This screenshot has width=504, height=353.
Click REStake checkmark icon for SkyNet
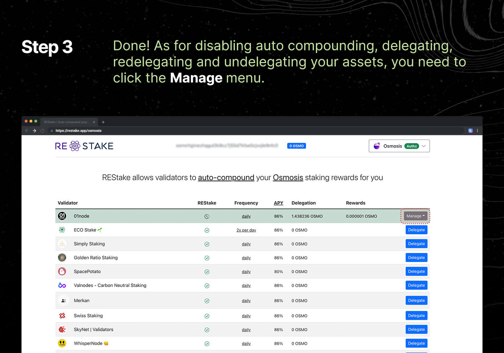click(207, 330)
